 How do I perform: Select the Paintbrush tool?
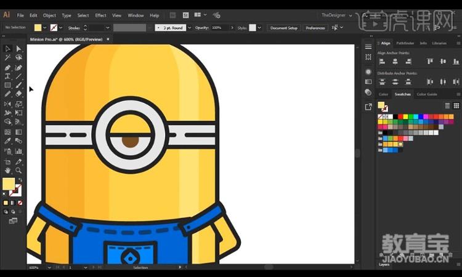[x=18, y=86]
